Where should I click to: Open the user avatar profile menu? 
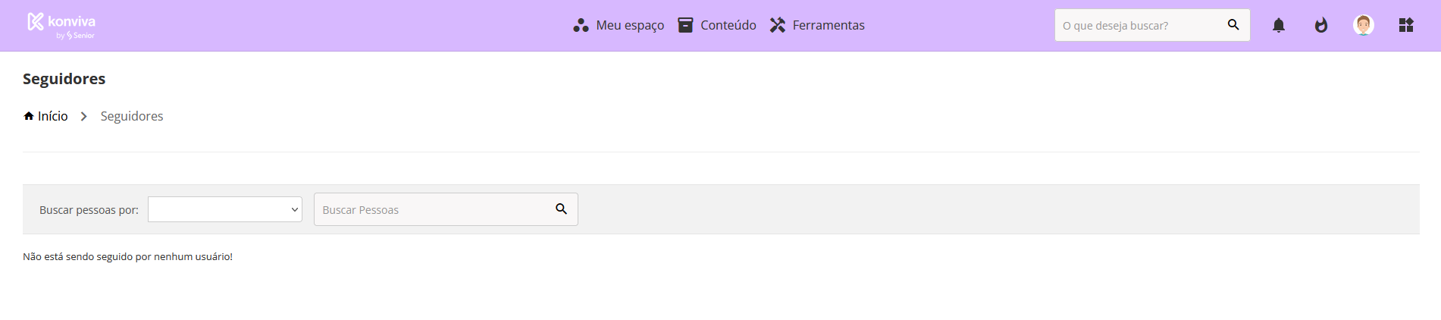tap(1364, 25)
